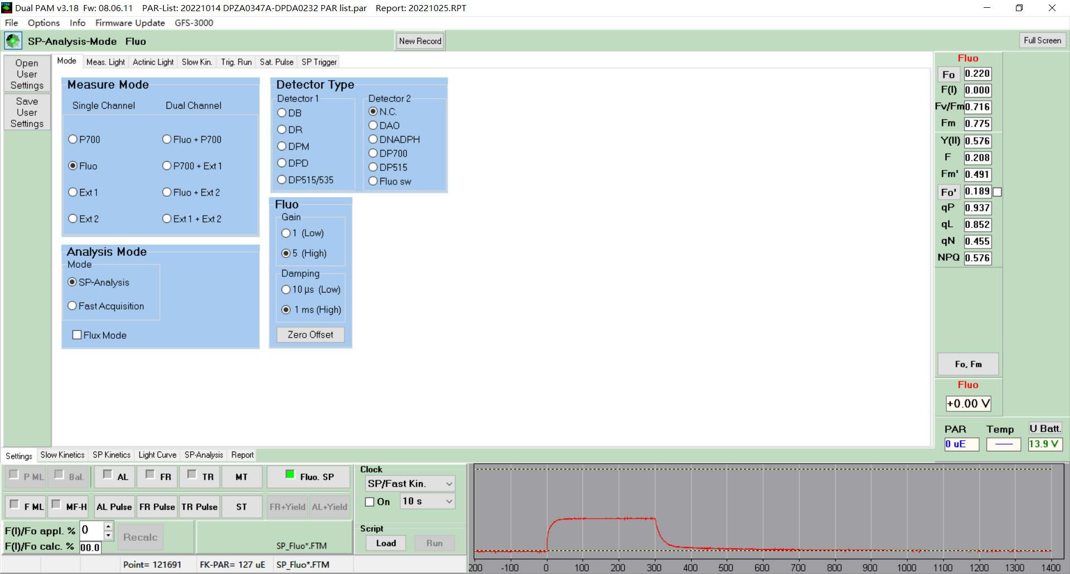Toggle the MF-H high frequency button
The height and width of the screenshot is (574, 1070).
(69, 507)
